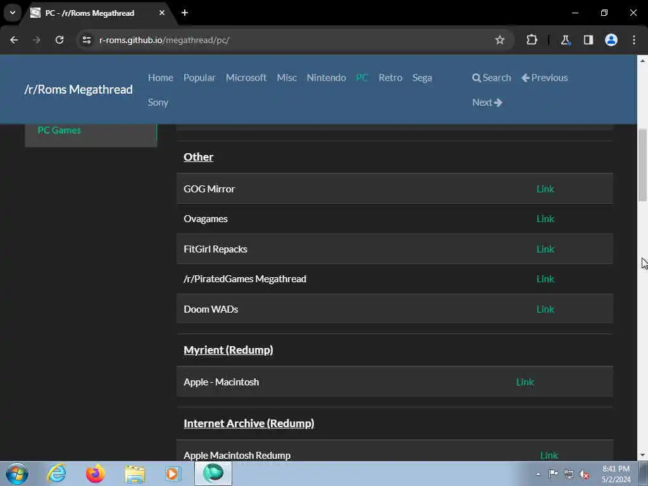Open site information icon in address bar
Viewport: 648px width, 486px height.
coord(86,40)
